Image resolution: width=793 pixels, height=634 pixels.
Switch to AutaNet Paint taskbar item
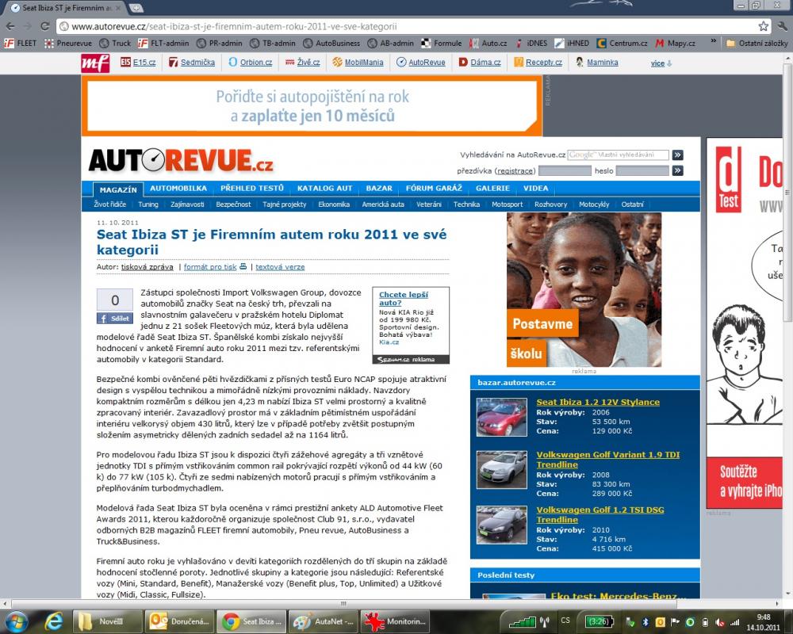[x=324, y=621]
